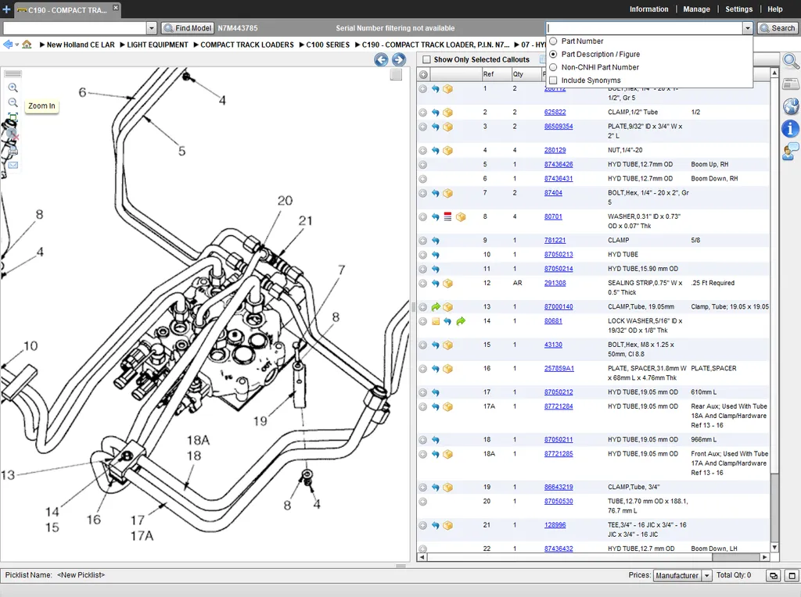
Task: Open the Manage menu
Action: coord(696,9)
